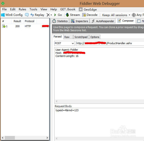Click the User-Agent: Fiddler header line
Viewport: 144px width, 141px height.
click(67, 50)
